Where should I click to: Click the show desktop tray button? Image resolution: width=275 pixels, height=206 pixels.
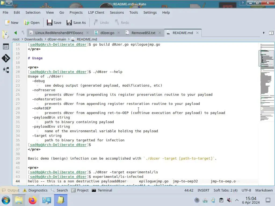point(268,200)
